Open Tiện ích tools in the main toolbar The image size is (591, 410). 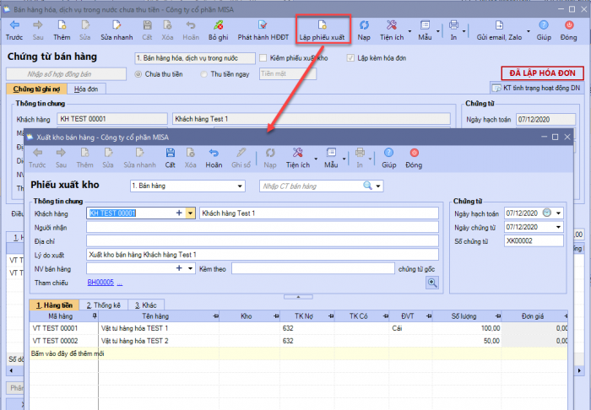click(x=393, y=30)
